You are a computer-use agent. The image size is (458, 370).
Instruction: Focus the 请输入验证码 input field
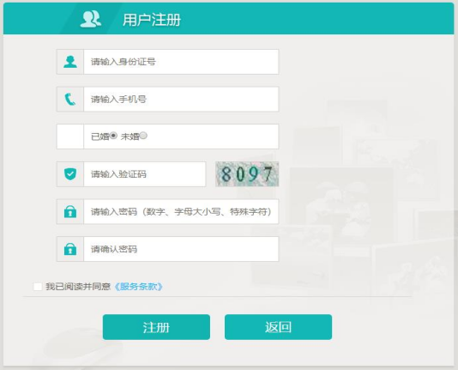coord(145,174)
